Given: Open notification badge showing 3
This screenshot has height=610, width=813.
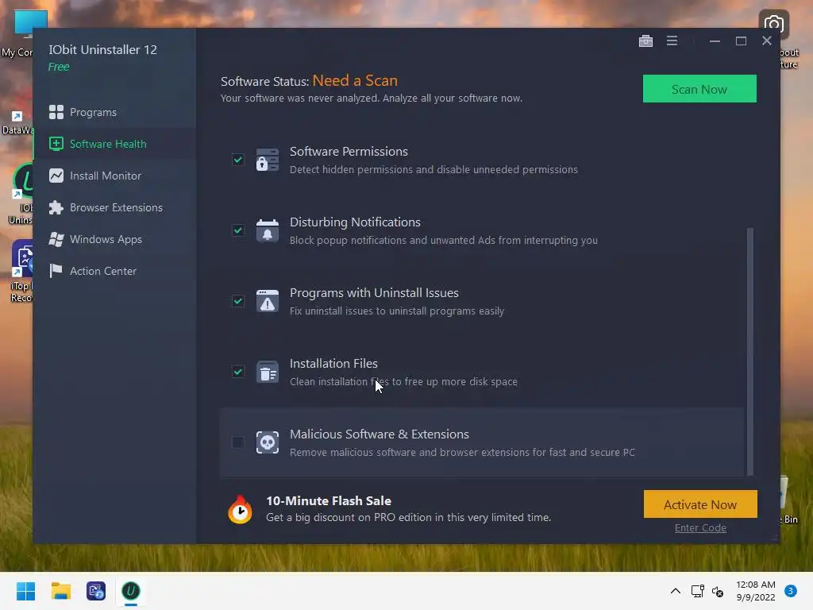Looking at the screenshot, I should coord(791,591).
